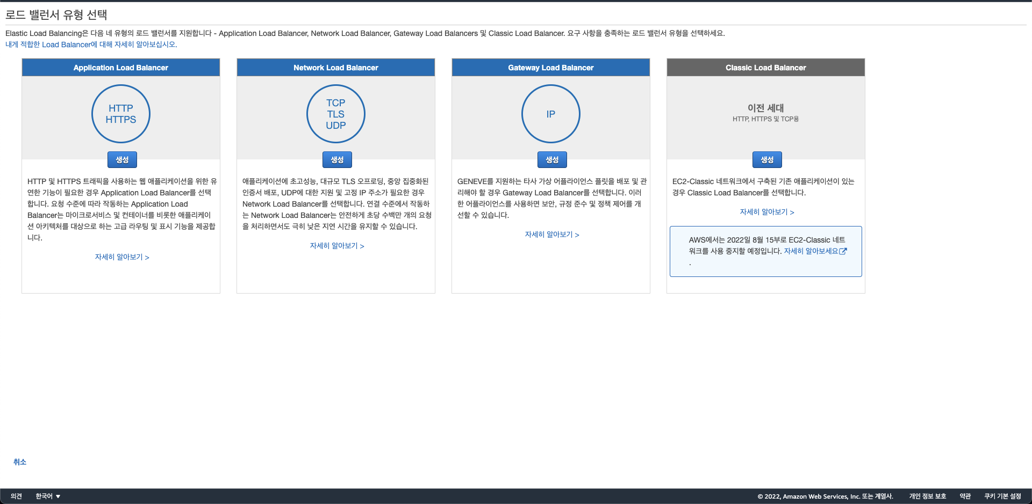1032x504 pixels.
Task: Create a Gateway Load Balancer with 생성
Action: (552, 159)
